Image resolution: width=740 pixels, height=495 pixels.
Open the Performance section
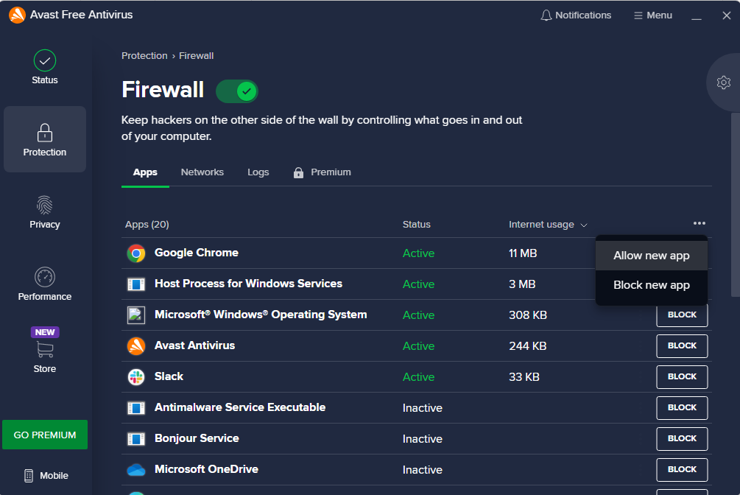[x=44, y=284]
